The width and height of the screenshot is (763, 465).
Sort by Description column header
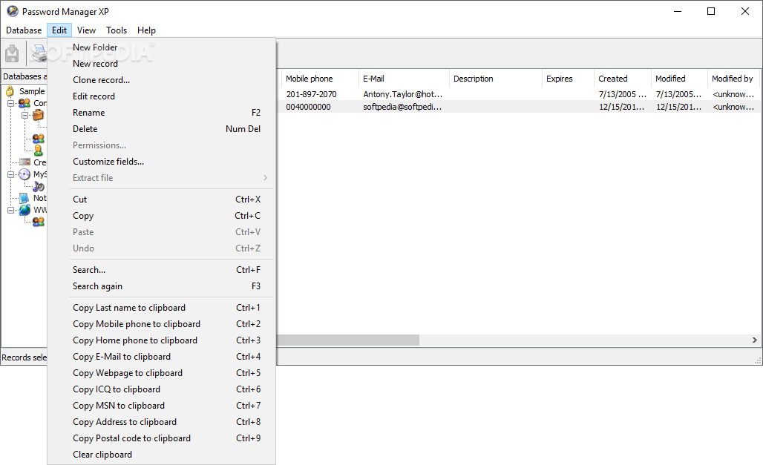click(x=496, y=79)
